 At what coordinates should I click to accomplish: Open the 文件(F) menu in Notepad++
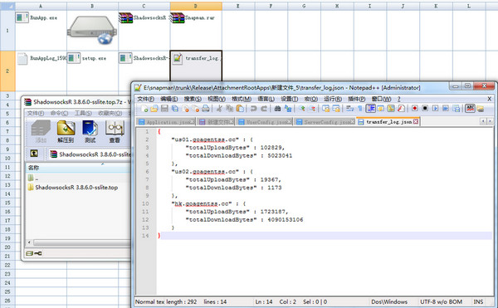145,99
